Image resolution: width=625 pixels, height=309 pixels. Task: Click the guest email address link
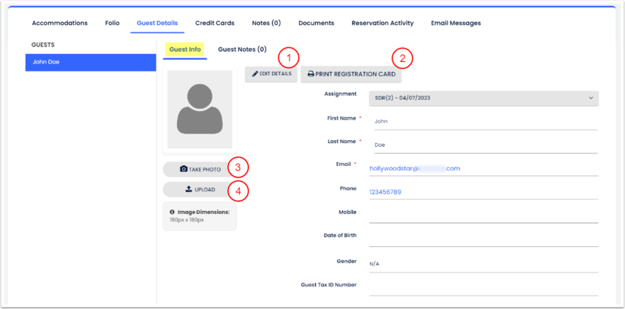414,169
